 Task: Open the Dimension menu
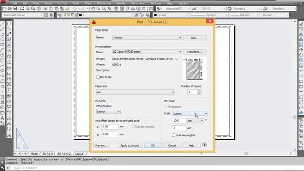[x=104, y=3]
